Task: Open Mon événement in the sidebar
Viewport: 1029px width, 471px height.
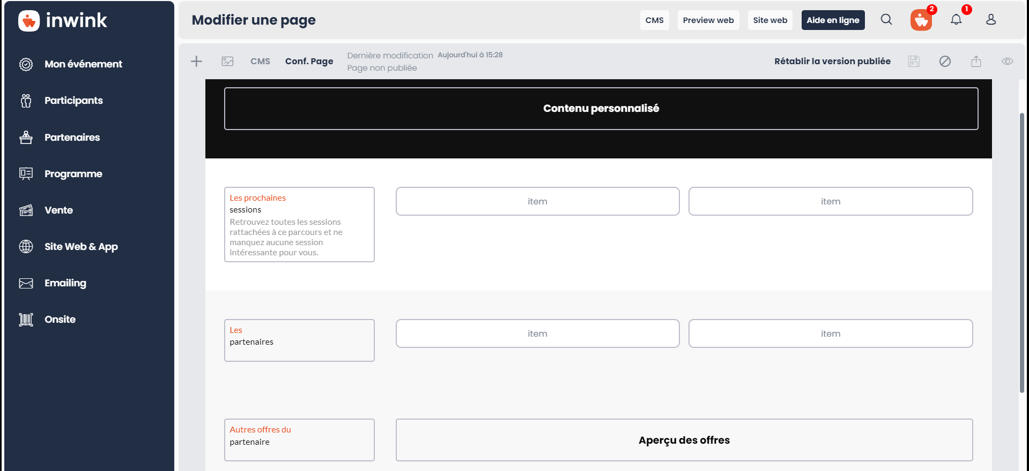Action: (x=83, y=64)
